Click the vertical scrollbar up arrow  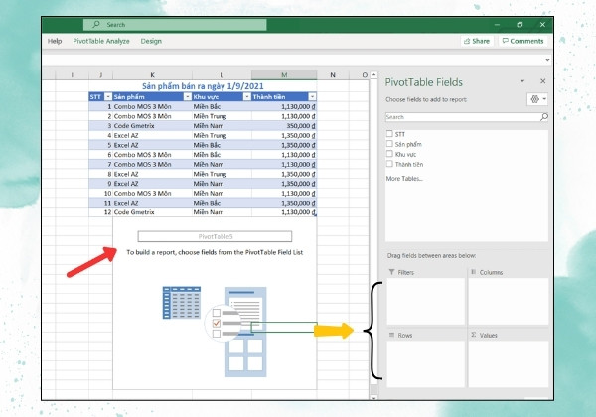click(373, 75)
